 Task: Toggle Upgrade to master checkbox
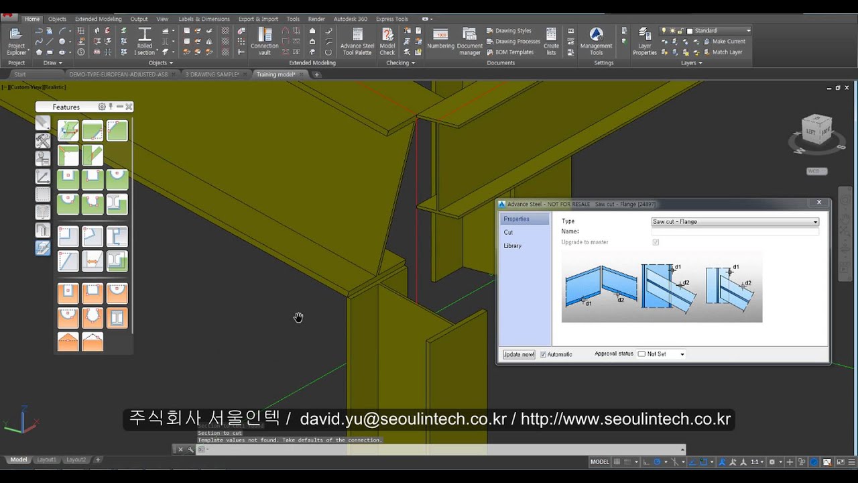(x=656, y=242)
